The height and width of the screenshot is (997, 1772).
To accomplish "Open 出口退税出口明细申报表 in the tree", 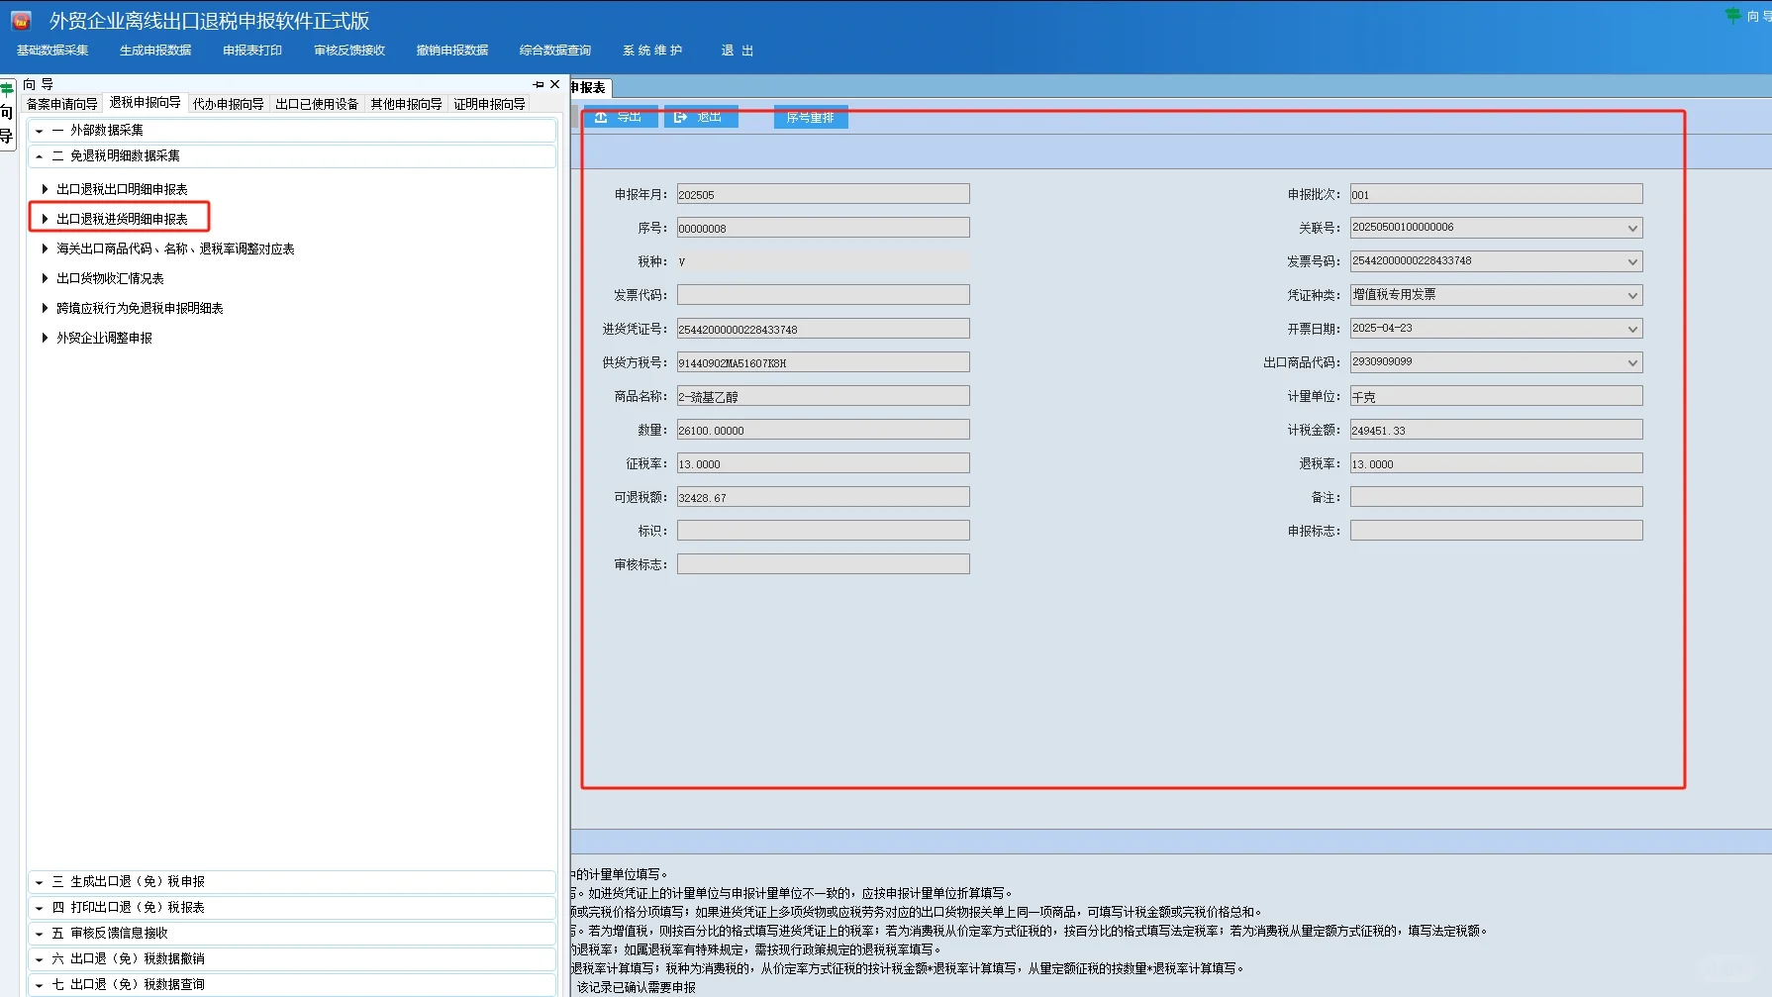I will pos(122,189).
